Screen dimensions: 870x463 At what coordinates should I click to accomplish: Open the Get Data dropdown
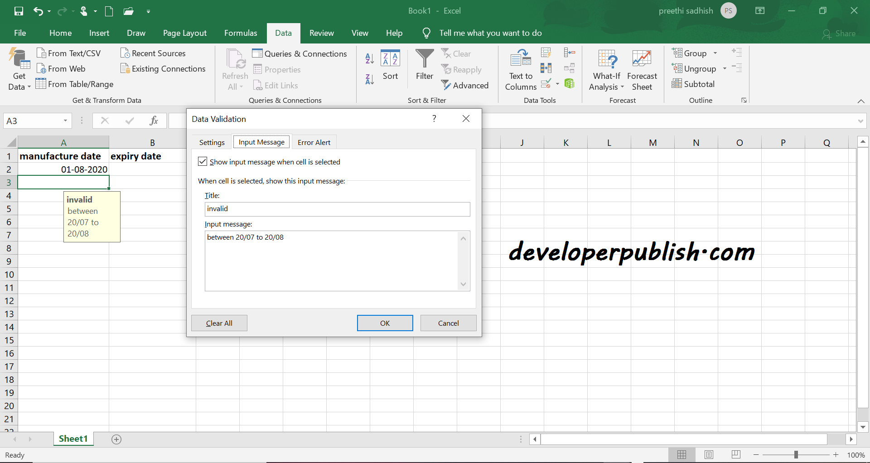pyautogui.click(x=18, y=68)
